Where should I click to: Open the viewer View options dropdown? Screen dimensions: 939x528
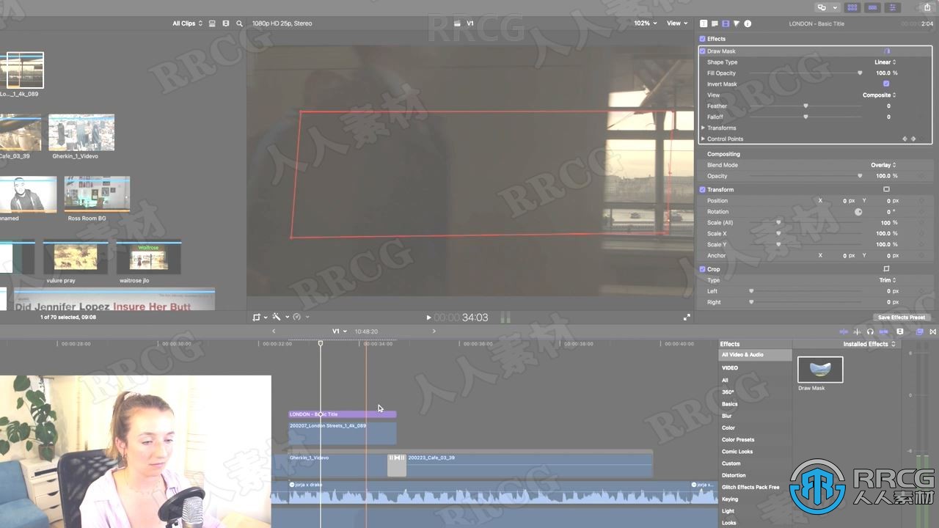[676, 23]
